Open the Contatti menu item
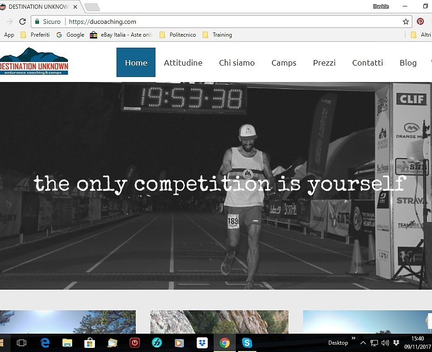The image size is (432, 352). 367,63
